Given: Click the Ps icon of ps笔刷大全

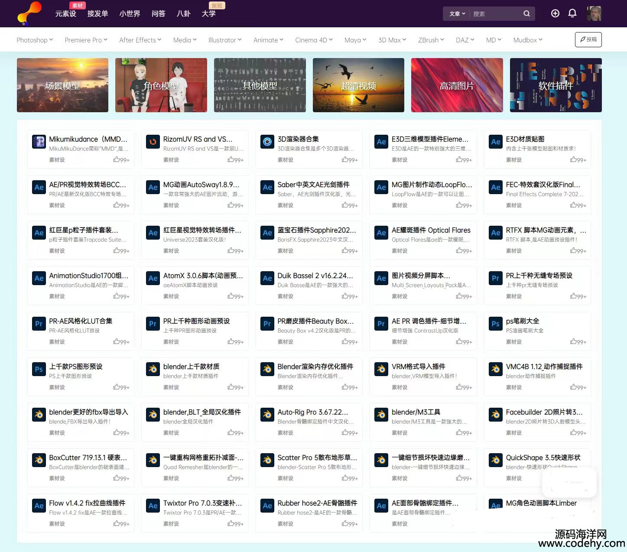Looking at the screenshot, I should [x=496, y=324].
